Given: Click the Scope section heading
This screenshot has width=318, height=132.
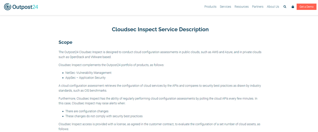Looking at the screenshot, I should (66, 42).
